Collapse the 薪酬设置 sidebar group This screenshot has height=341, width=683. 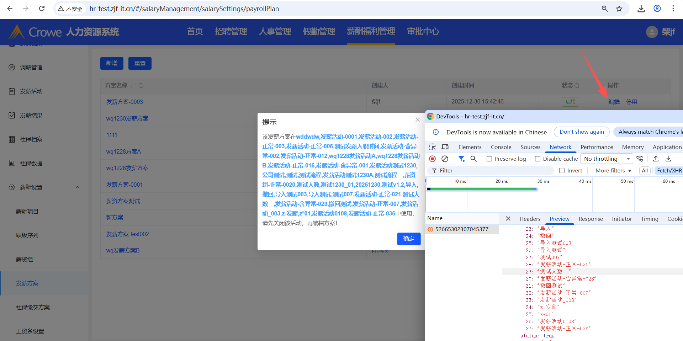tap(77, 187)
